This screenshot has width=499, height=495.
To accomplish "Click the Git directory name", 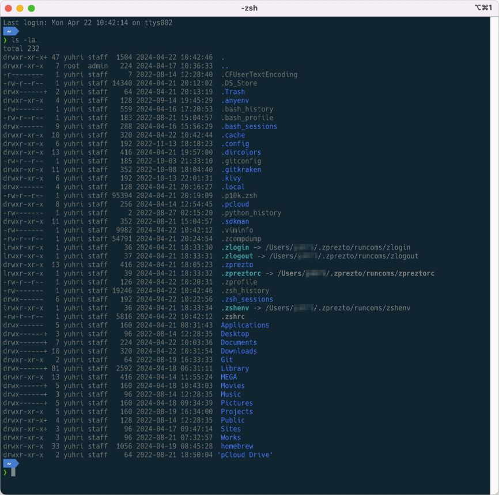I will click(227, 360).
